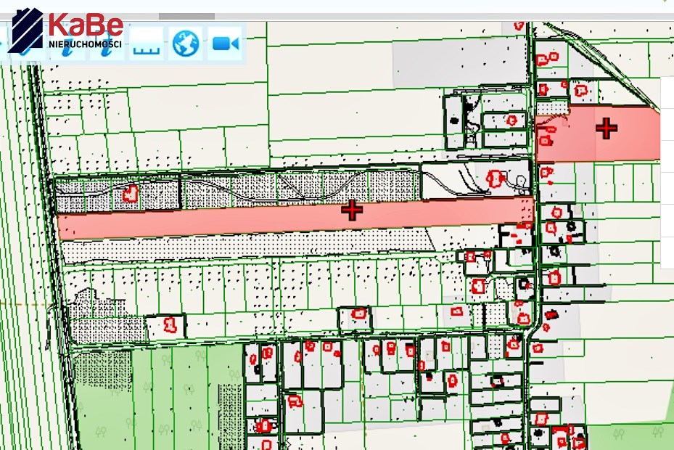Click the info icon beside the ruler tool
The width and height of the screenshot is (674, 450).
pyautogui.click(x=109, y=44)
